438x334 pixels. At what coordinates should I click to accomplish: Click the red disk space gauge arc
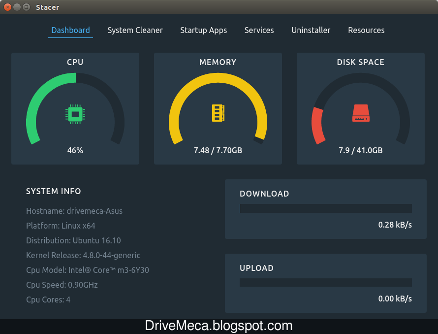(x=316, y=123)
